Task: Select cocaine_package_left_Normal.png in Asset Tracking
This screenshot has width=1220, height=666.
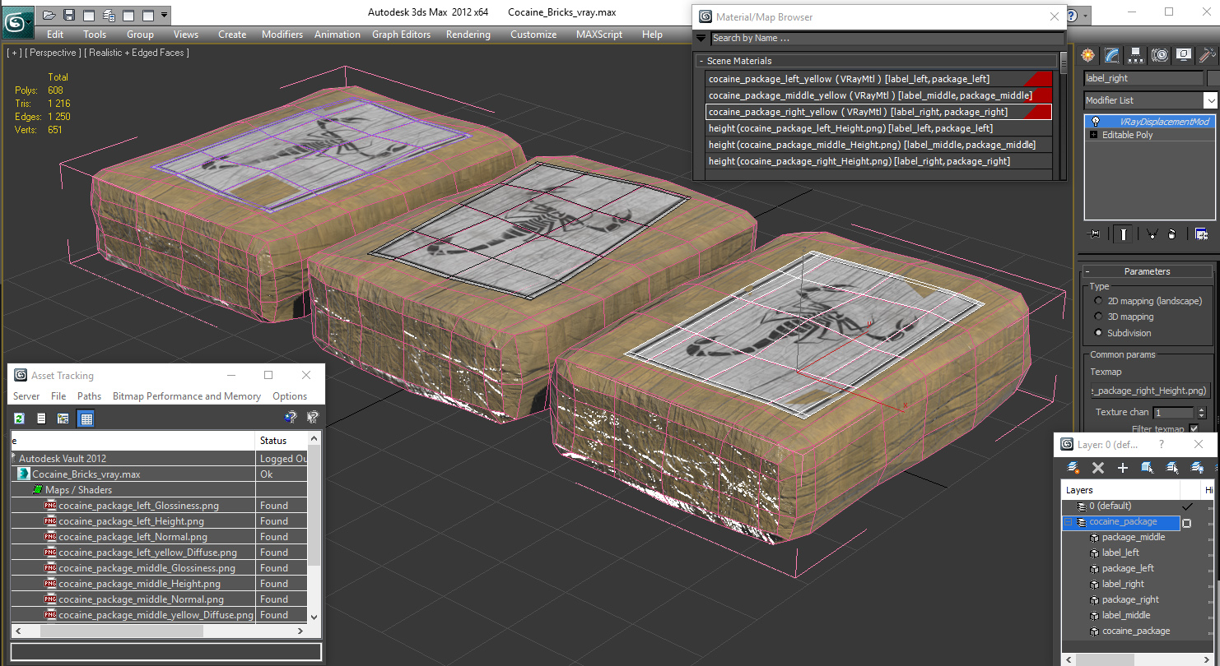Action: click(x=133, y=537)
